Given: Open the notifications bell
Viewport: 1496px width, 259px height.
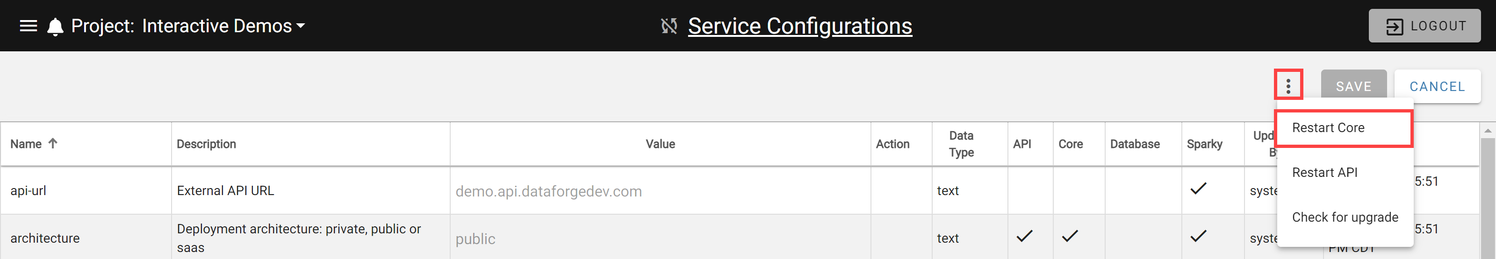Looking at the screenshot, I should (x=55, y=27).
